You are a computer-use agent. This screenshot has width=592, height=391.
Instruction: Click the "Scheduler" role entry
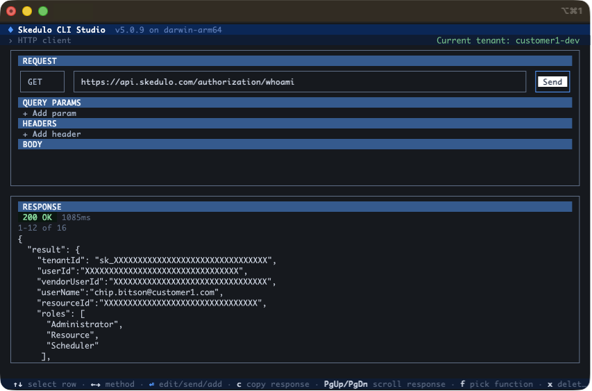click(x=72, y=345)
